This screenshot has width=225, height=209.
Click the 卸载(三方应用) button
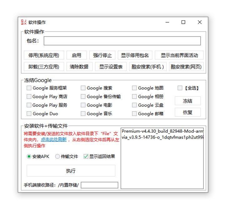[44, 67]
